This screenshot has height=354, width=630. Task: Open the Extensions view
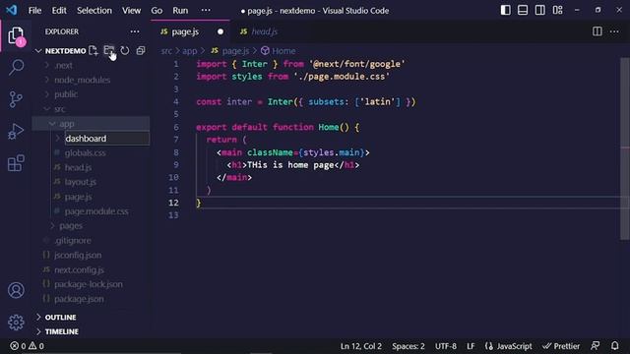(16, 163)
